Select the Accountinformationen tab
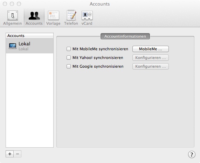 125,36
